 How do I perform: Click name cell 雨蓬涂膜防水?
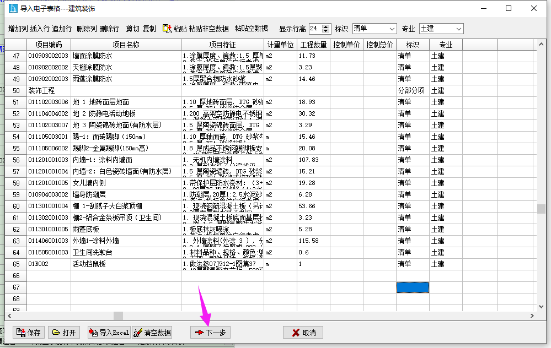(x=126, y=79)
